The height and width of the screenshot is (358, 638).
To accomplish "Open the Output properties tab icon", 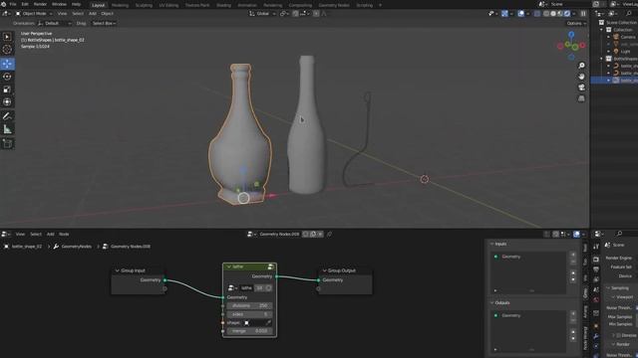I will pos(596,269).
